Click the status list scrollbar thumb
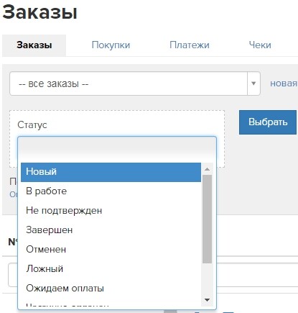Image resolution: width=298 pixels, height=313 pixels. 207,219
